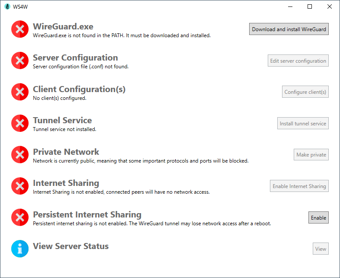This screenshot has width=340, height=278.
Task: Select the Persistent Internet Sharing heading
Action: 87,214
